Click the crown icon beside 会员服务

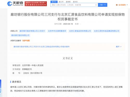[117, 5]
